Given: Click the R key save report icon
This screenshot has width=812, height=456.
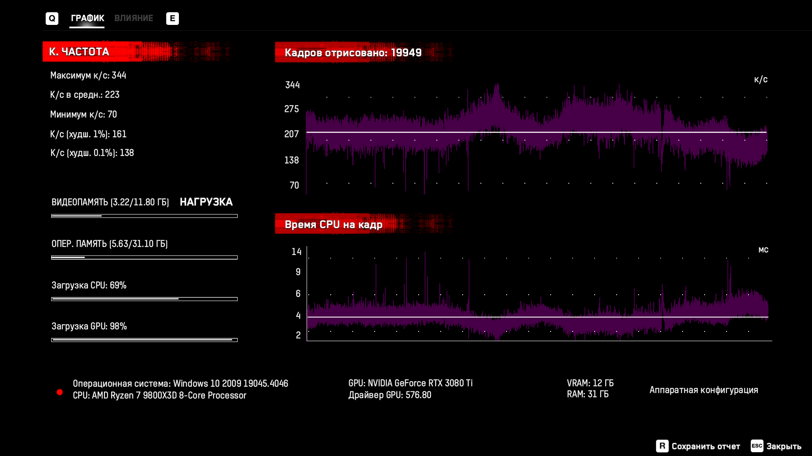Looking at the screenshot, I should 662,446.
